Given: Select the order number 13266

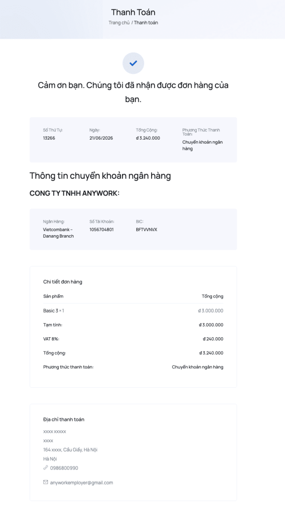Looking at the screenshot, I should coord(49,138).
